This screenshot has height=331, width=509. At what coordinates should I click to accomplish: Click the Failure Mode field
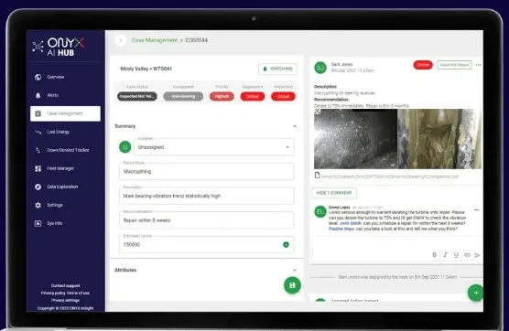207,172
